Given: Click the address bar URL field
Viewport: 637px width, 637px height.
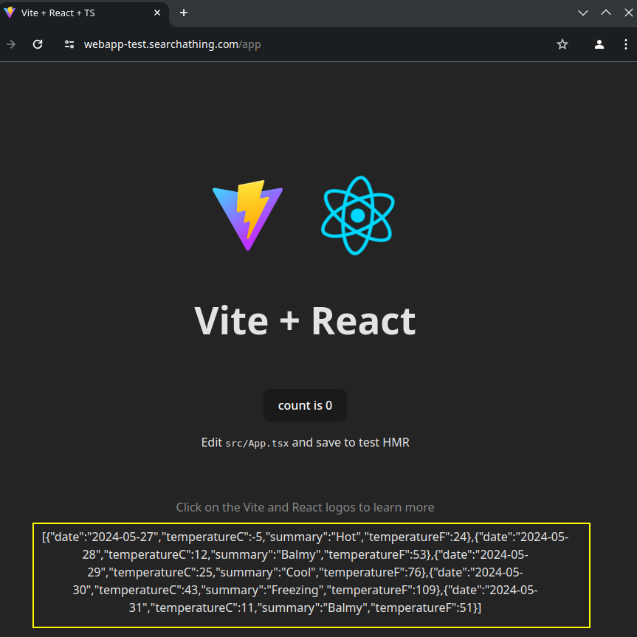Looking at the screenshot, I should pyautogui.click(x=172, y=44).
